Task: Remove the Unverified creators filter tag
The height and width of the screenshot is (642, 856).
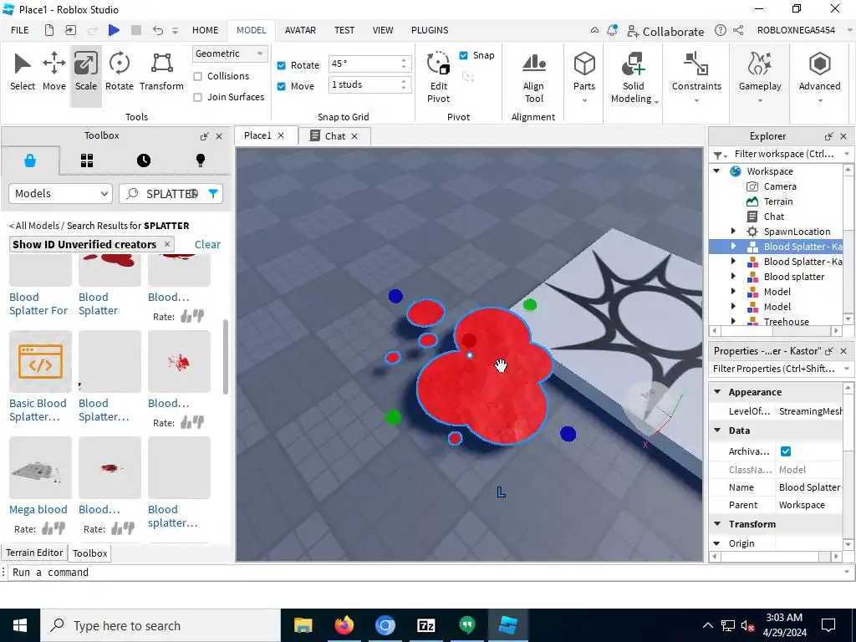Action: coord(167,244)
